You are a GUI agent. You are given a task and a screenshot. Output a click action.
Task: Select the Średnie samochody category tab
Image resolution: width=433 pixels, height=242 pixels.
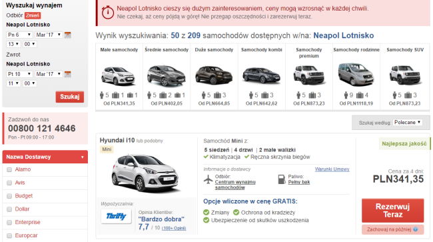(167, 77)
